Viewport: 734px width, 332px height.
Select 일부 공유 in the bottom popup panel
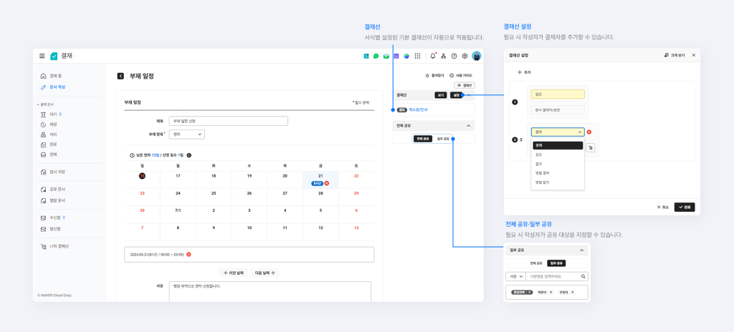pos(557,263)
